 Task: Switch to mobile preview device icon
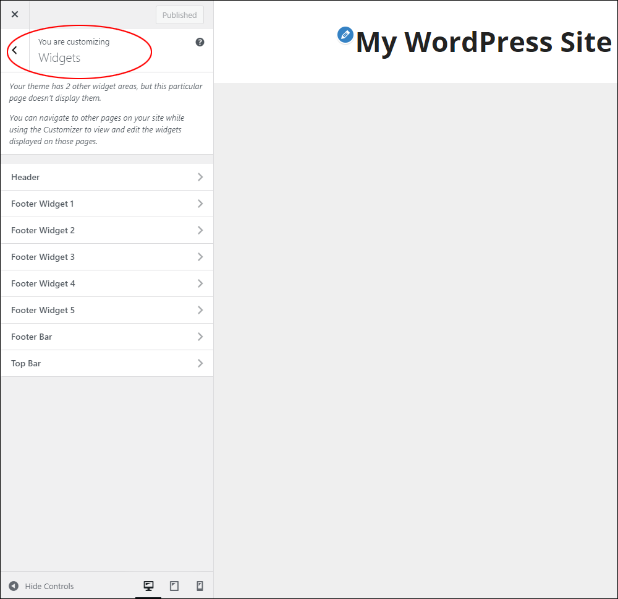coord(200,586)
